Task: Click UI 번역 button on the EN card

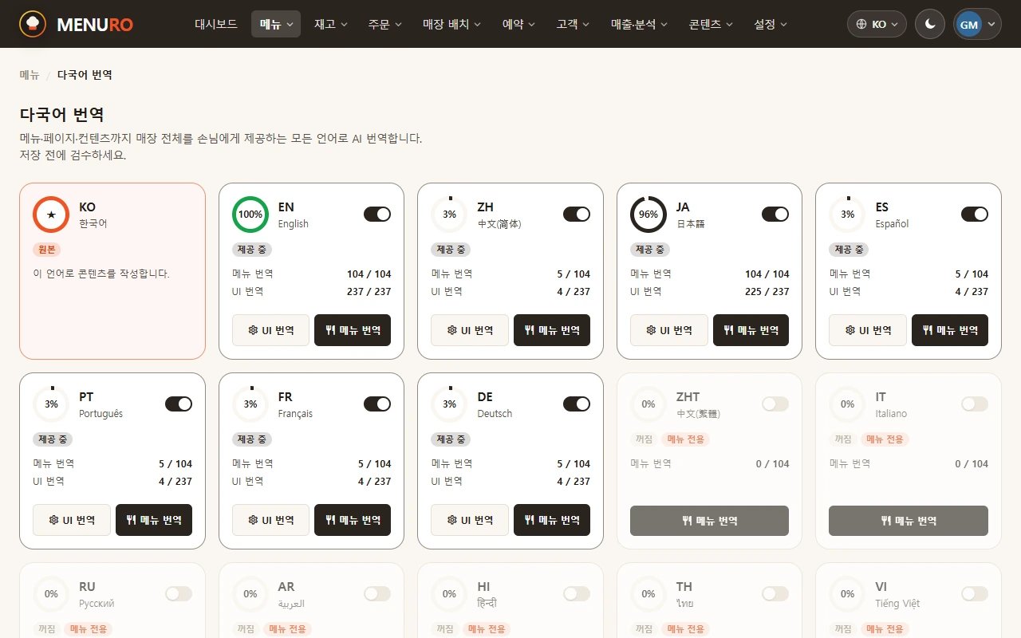Action: 270,330
